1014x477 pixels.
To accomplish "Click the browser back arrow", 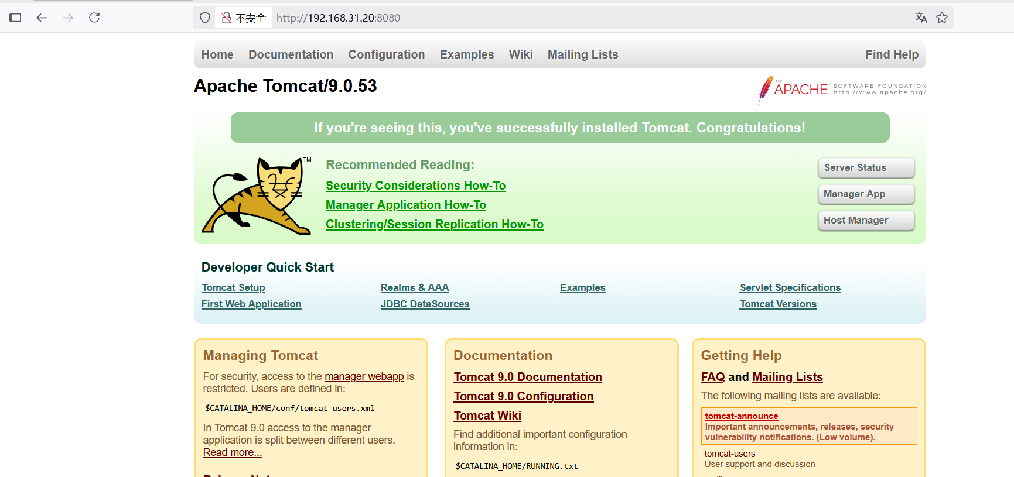I will 42,18.
